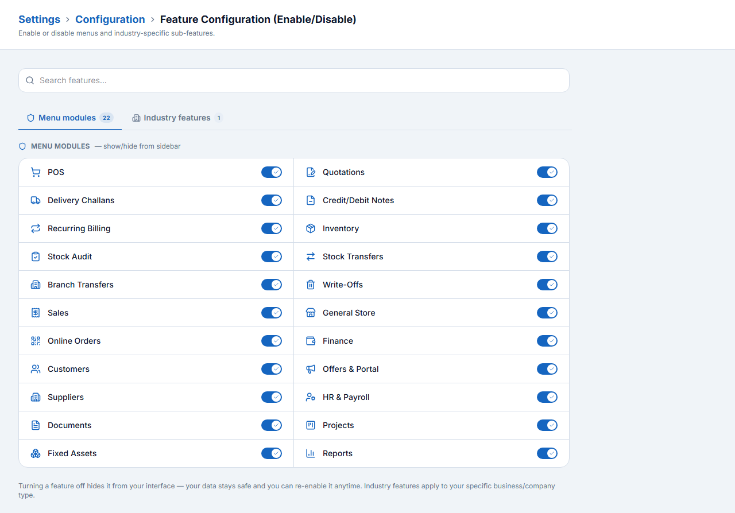Click the Online Orders QR code icon

[x=36, y=341]
